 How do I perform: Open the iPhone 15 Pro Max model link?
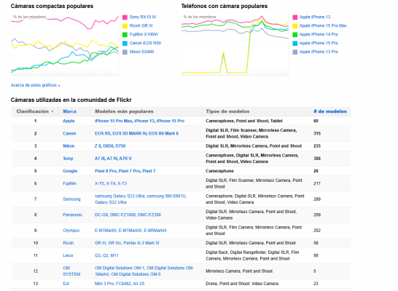point(113,121)
